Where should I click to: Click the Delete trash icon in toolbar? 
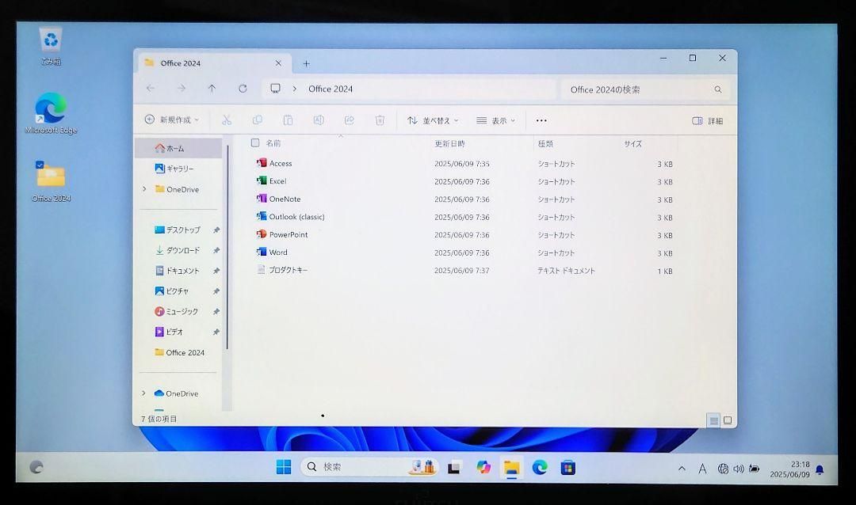(380, 120)
